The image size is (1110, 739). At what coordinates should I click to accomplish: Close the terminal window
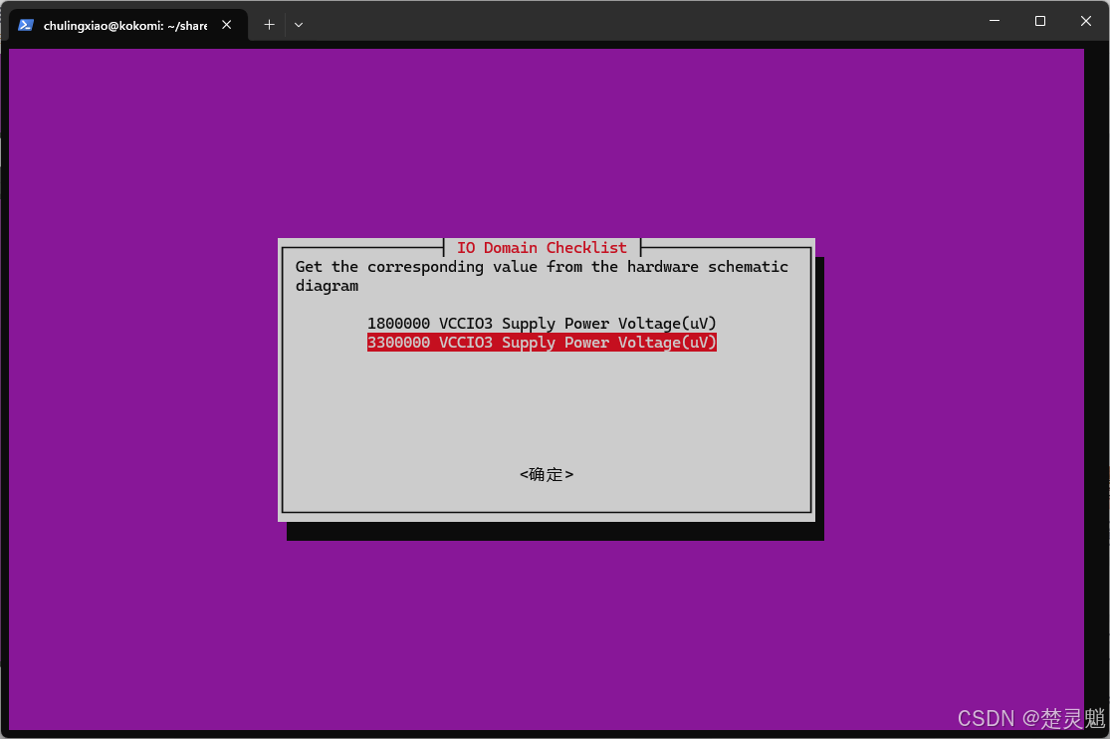pos(1086,21)
